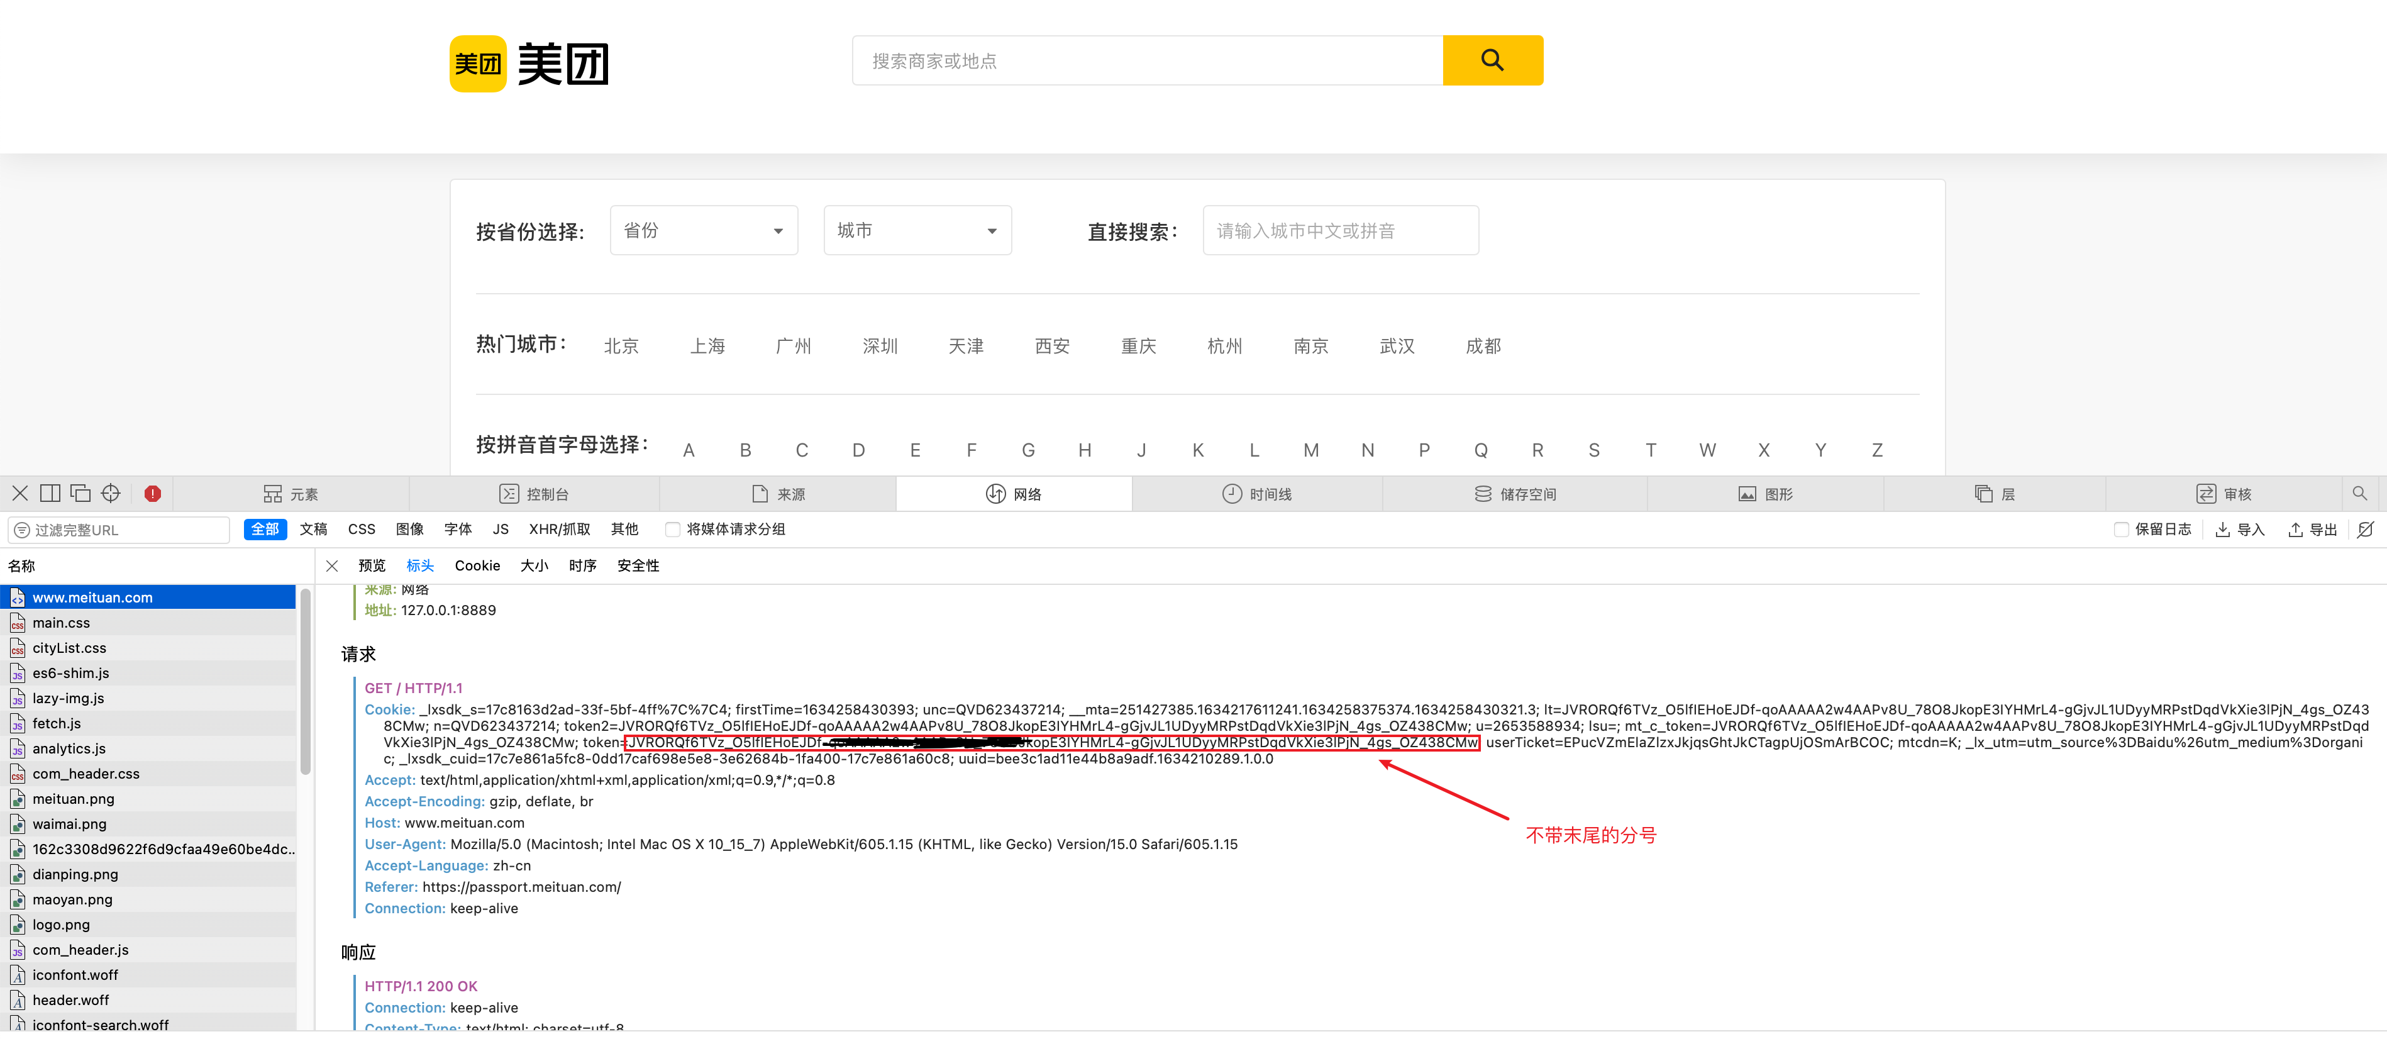Select the lazy-img.js resource row

tap(148, 698)
